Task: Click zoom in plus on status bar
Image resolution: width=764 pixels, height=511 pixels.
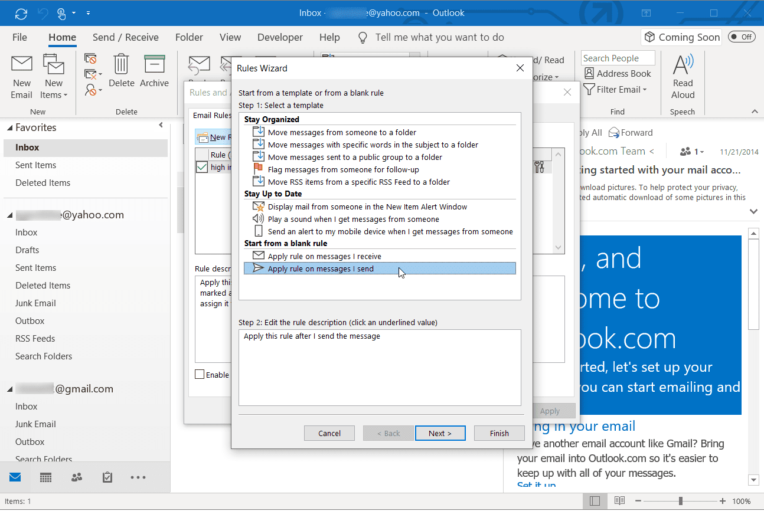Action: coord(723,501)
